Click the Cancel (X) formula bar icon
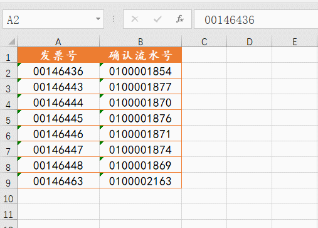Screen dimensions: 318x228 click(x=135, y=19)
